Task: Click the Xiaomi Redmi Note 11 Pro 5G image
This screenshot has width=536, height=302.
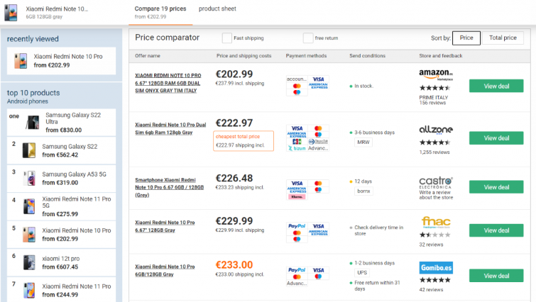Action: click(29, 206)
